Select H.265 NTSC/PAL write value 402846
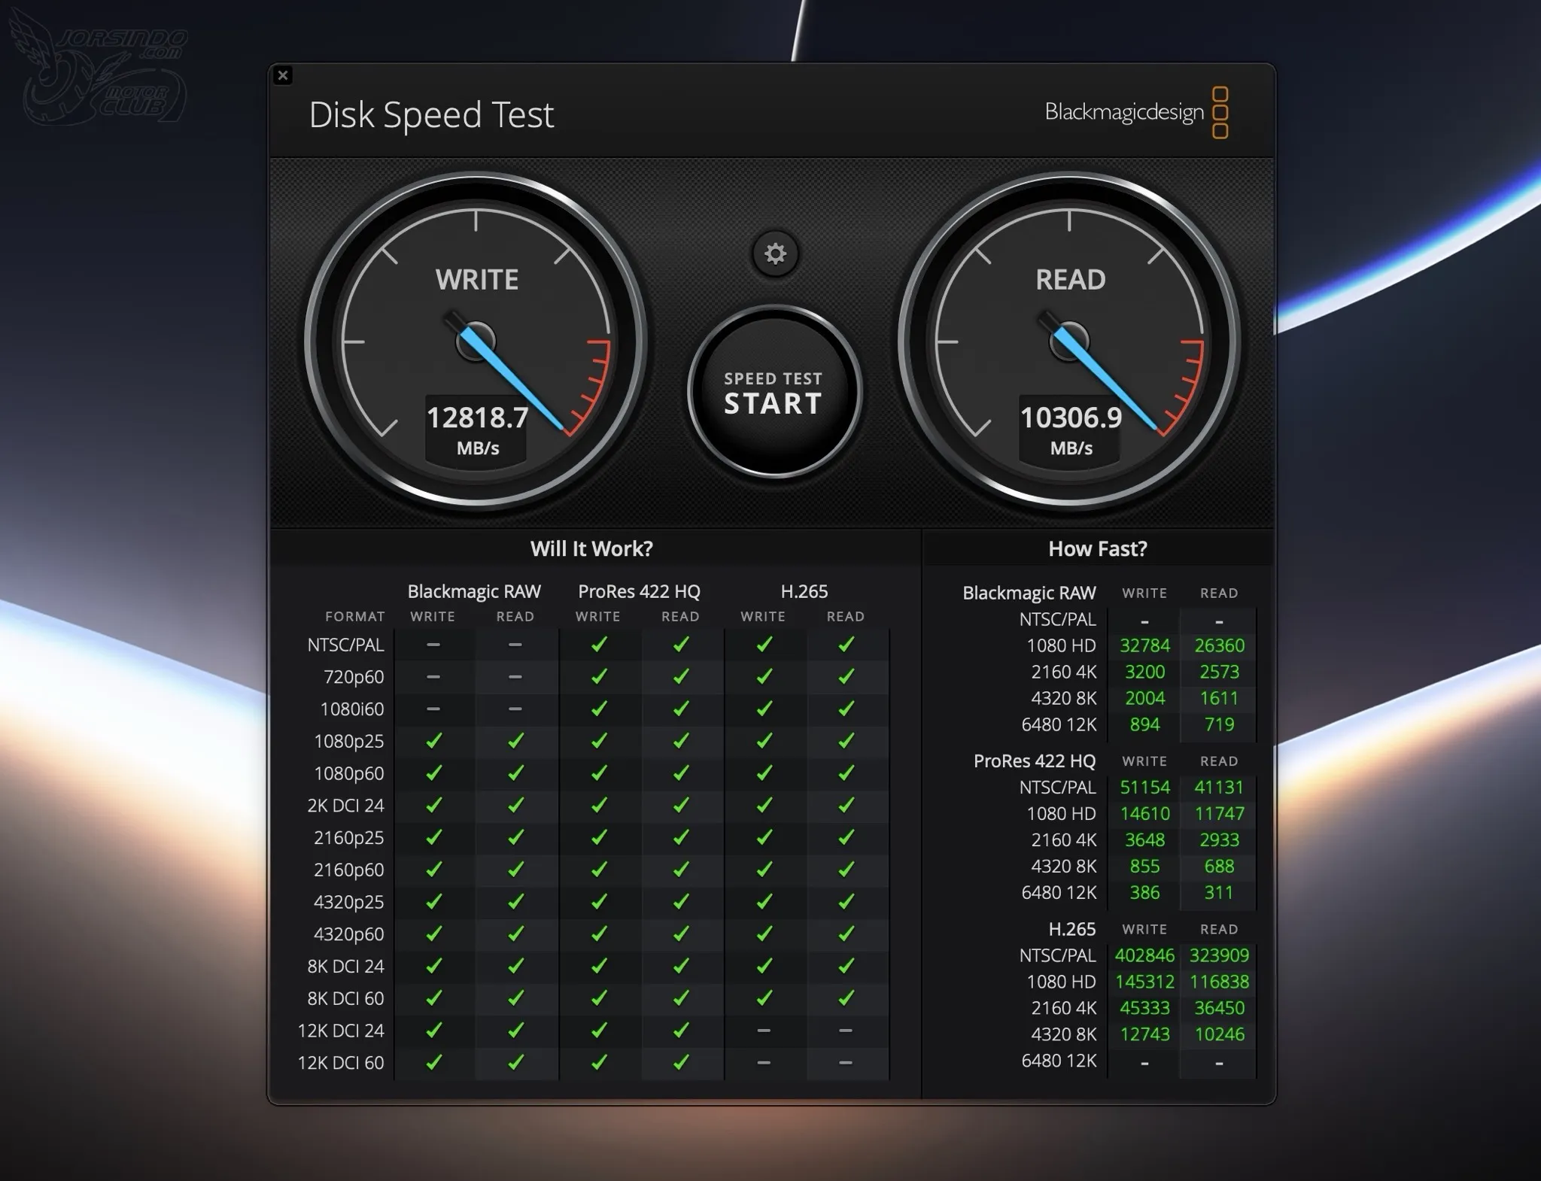The image size is (1541, 1181). click(1144, 955)
